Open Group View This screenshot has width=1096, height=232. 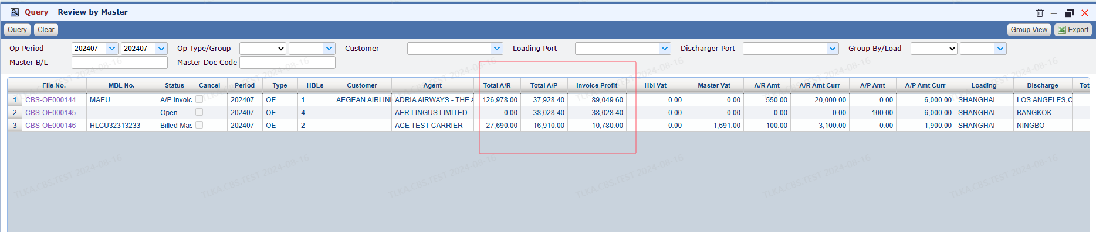[1029, 30]
